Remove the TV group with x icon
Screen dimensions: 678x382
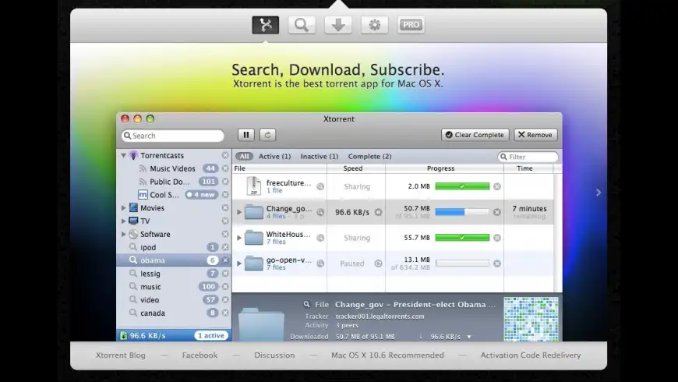(225, 221)
